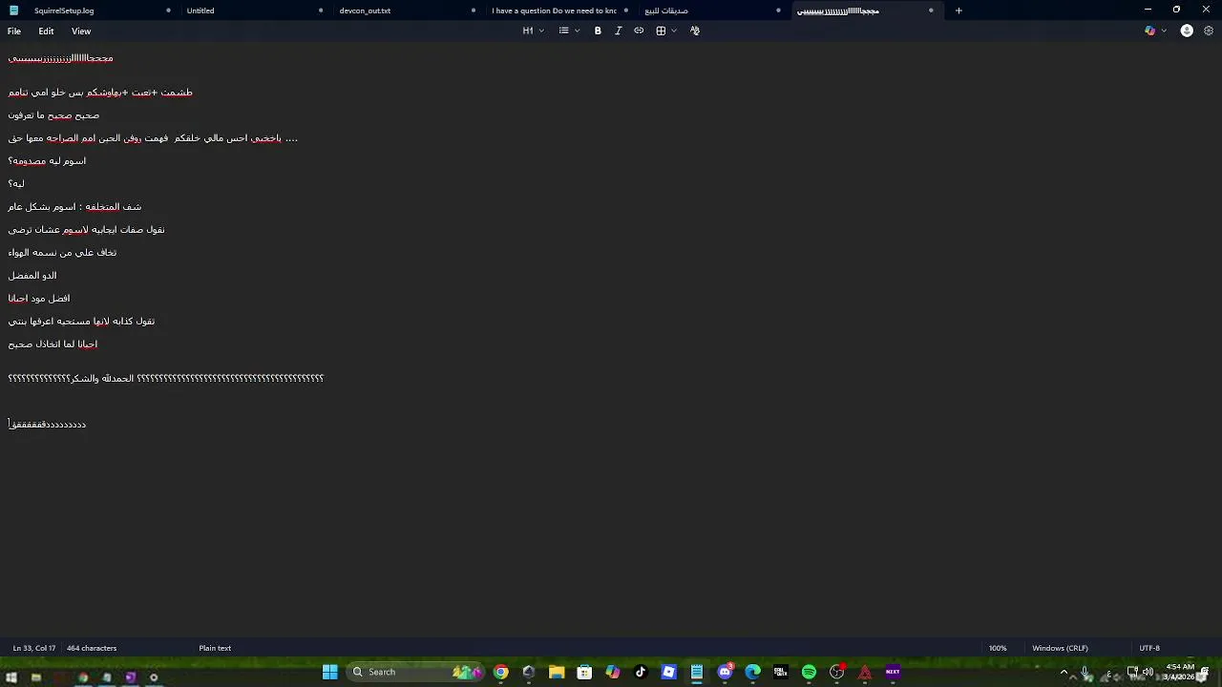Open the heading style H1 dropdown
The height and width of the screenshot is (687, 1222).
[533, 31]
